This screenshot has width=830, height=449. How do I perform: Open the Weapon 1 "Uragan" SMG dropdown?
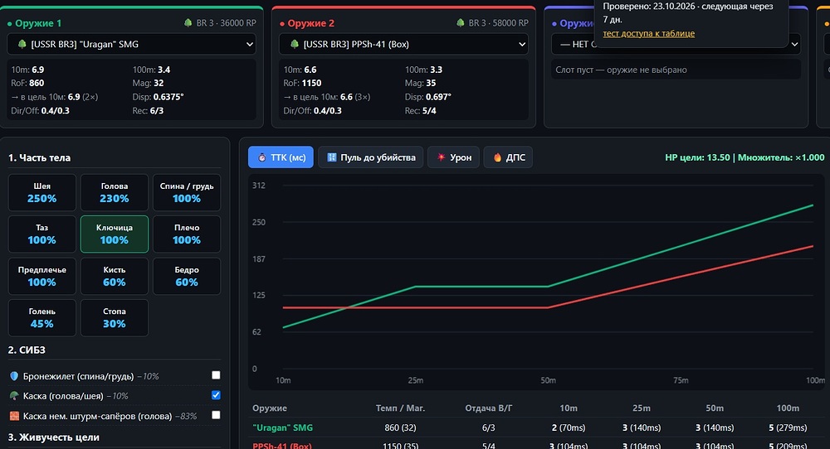point(131,45)
